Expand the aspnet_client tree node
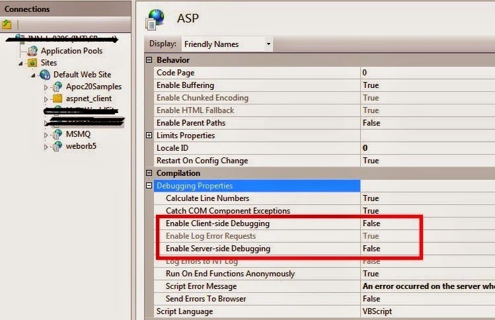This screenshot has height=320, width=495. coord(46,99)
